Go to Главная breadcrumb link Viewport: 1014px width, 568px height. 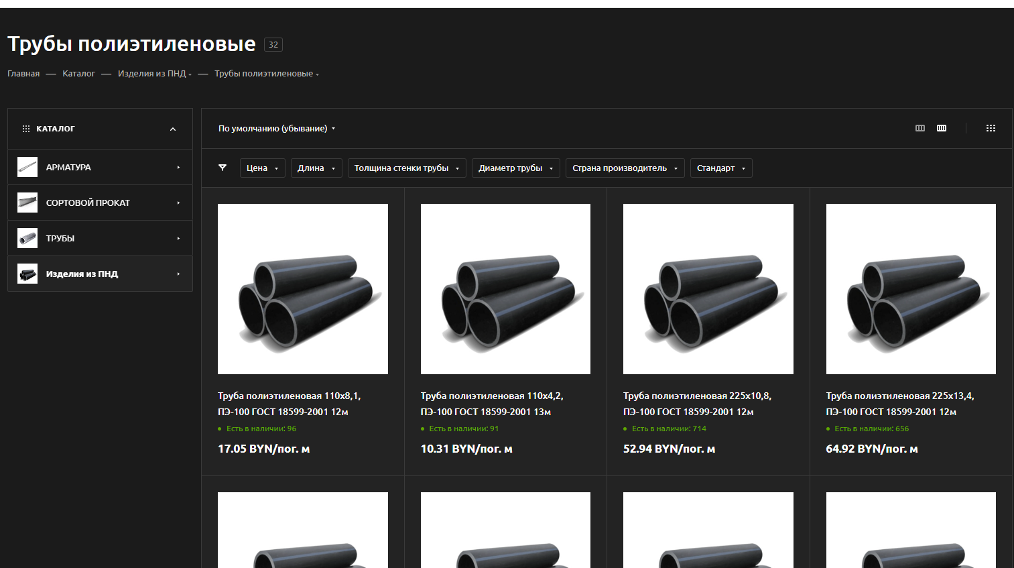click(x=23, y=74)
